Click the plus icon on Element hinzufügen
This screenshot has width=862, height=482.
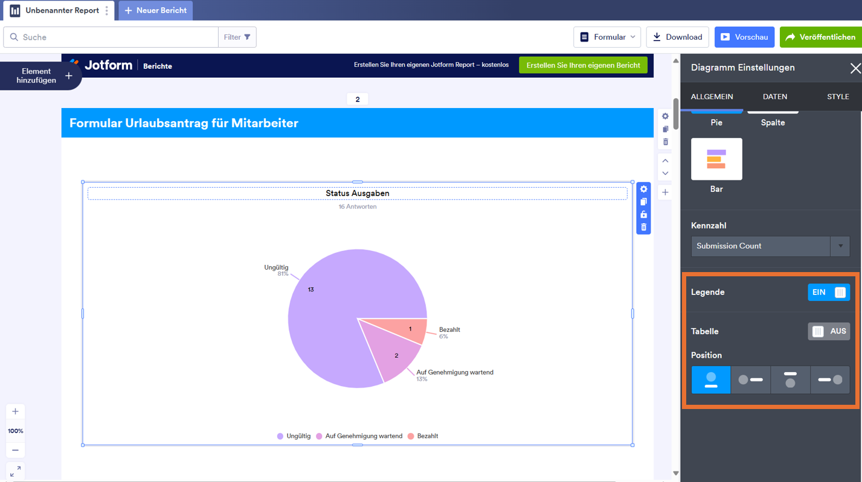(69, 76)
